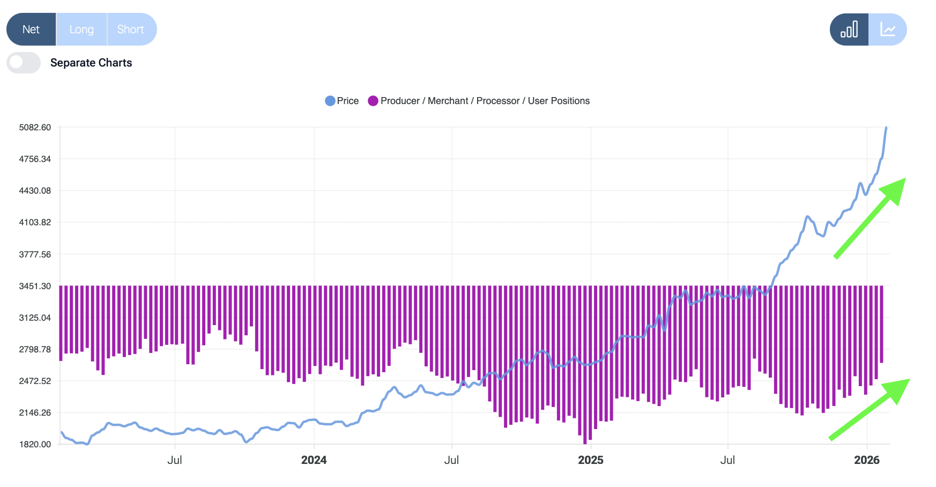Switch to line chart view icon
Image resolution: width=936 pixels, height=487 pixels.
click(x=888, y=29)
